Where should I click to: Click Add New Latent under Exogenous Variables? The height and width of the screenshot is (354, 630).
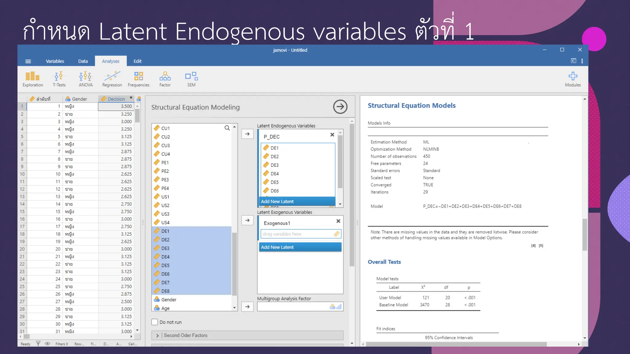pyautogui.click(x=300, y=247)
